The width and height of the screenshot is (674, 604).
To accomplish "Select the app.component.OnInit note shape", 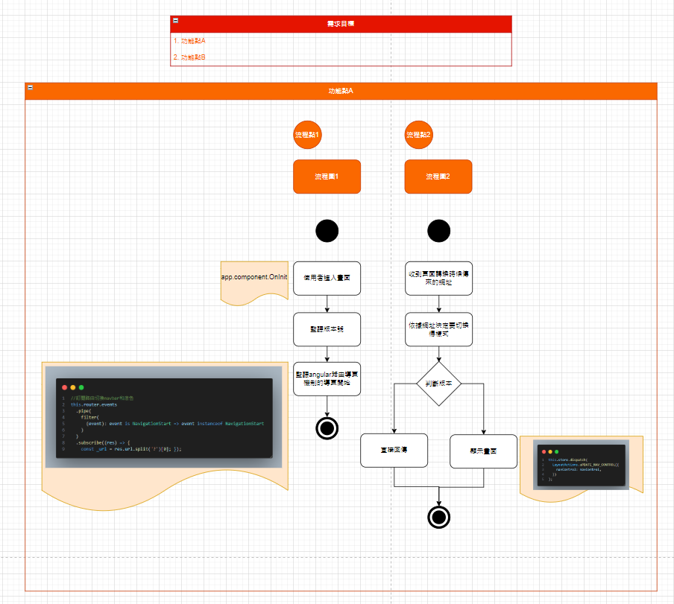I will (254, 282).
